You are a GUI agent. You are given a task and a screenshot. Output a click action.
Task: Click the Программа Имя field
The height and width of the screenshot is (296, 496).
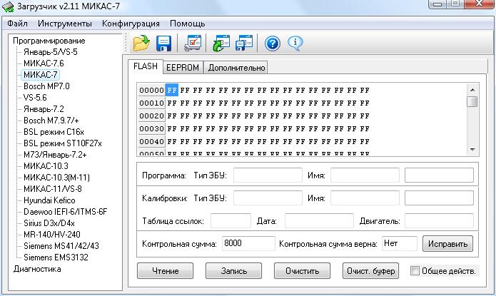(365, 175)
